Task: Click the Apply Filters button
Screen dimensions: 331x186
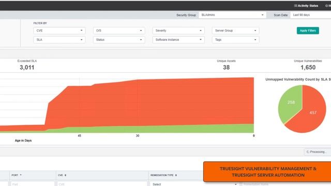Action: pyautogui.click(x=308, y=30)
